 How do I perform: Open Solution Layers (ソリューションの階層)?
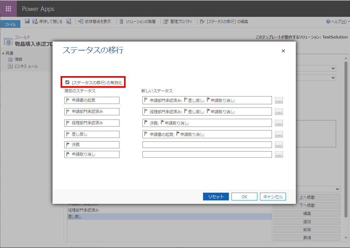click(138, 21)
